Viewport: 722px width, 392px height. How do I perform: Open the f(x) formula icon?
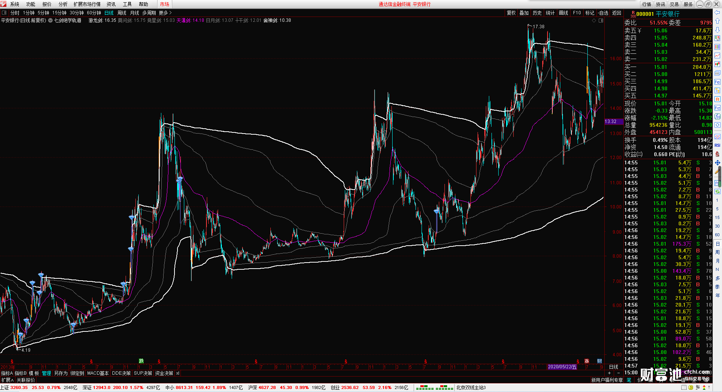(x=717, y=117)
